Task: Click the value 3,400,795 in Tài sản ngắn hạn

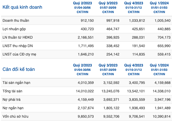Action: pos(137,83)
